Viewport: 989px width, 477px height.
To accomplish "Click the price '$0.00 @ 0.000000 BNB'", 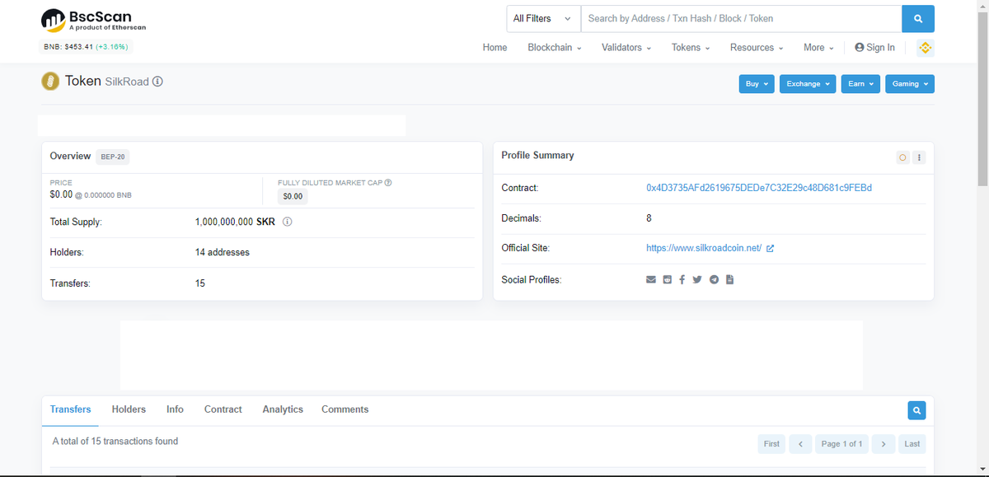I will click(91, 195).
